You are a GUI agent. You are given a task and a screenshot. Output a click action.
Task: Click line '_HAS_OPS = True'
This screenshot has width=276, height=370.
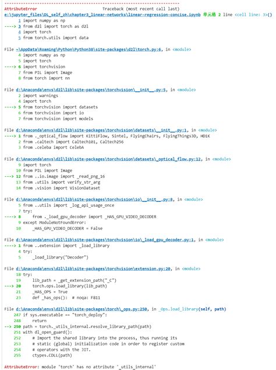(50, 292)
